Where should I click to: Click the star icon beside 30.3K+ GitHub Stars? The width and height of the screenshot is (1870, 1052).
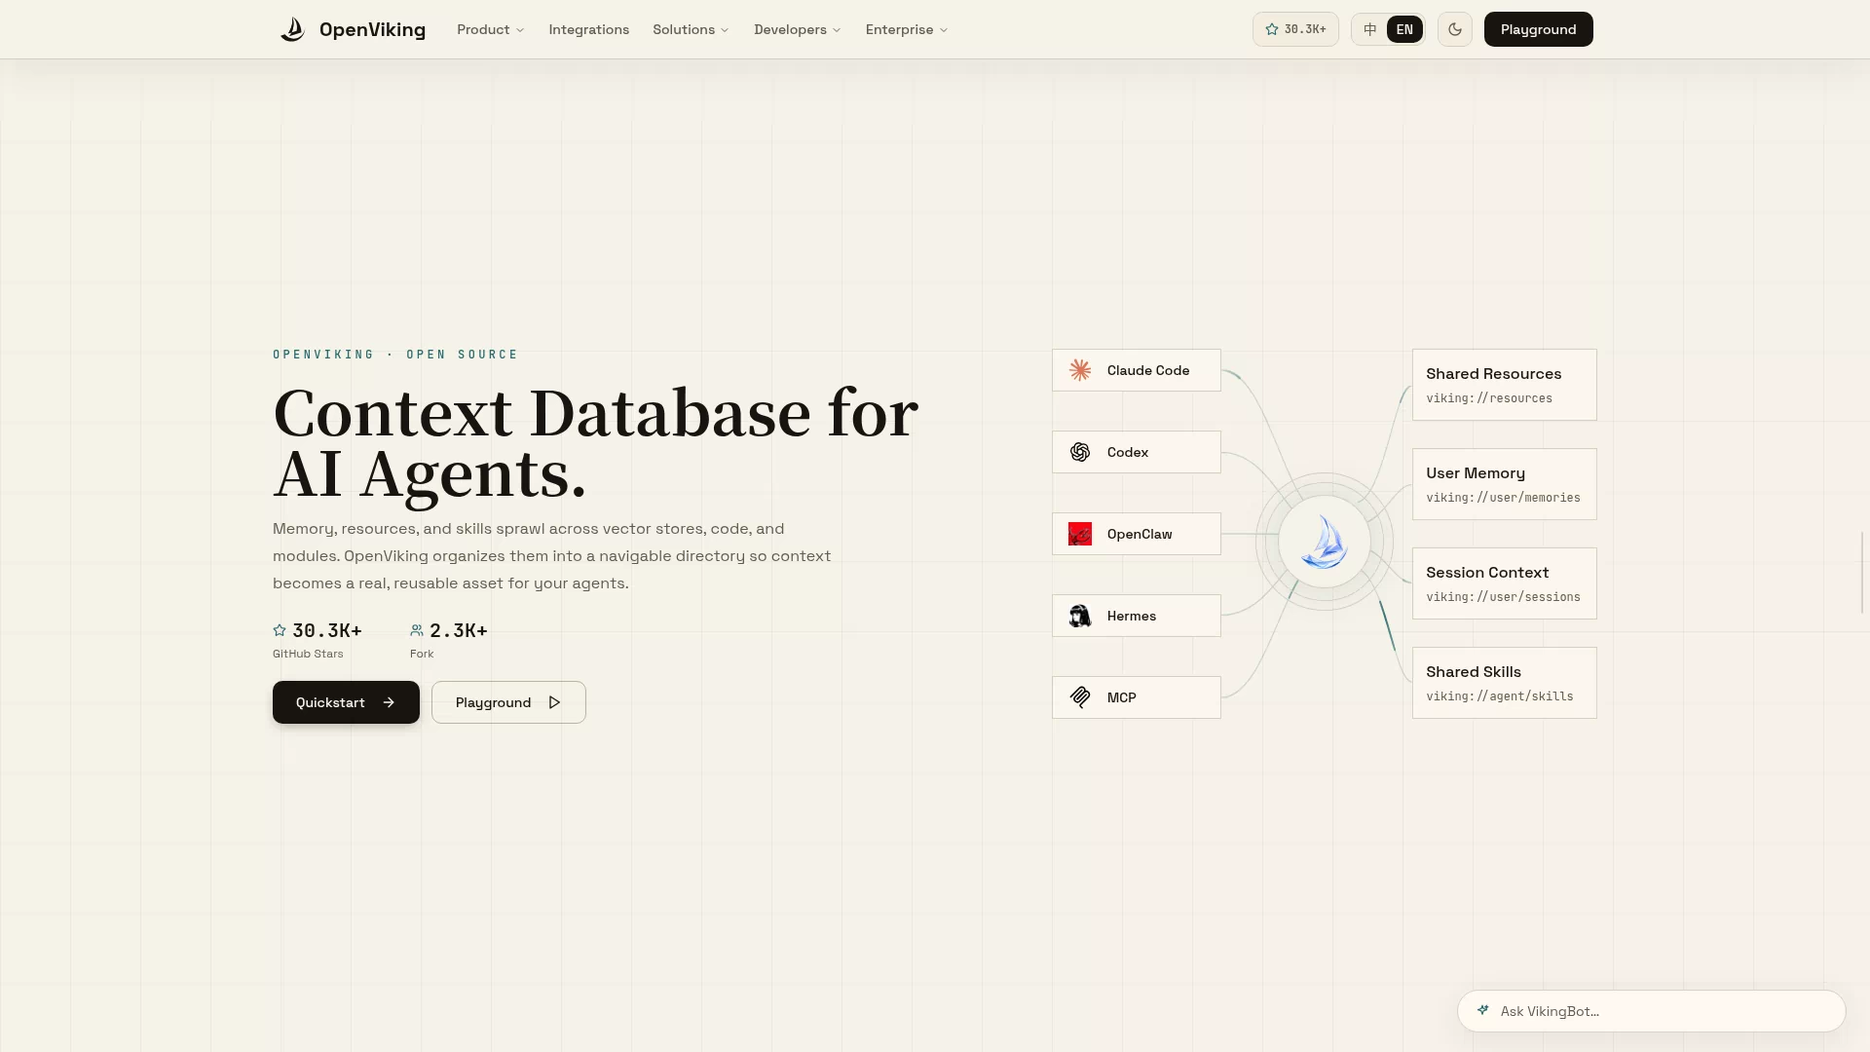280,630
